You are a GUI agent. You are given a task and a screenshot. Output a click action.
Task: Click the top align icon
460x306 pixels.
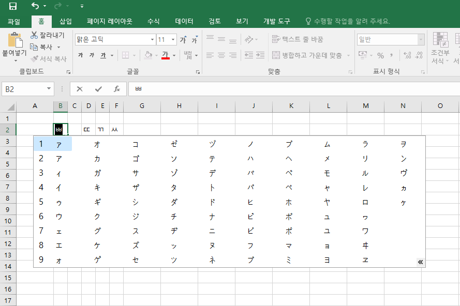tap(210, 39)
